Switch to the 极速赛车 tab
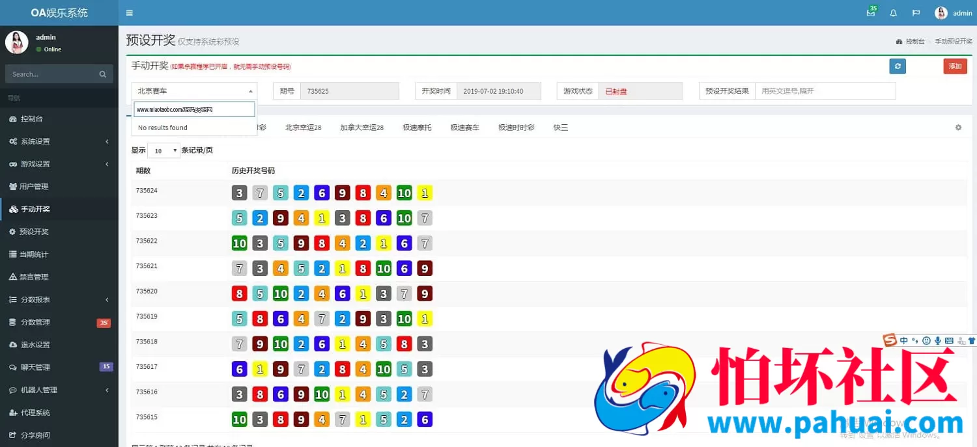Screen dimensions: 977x447 click(464, 128)
